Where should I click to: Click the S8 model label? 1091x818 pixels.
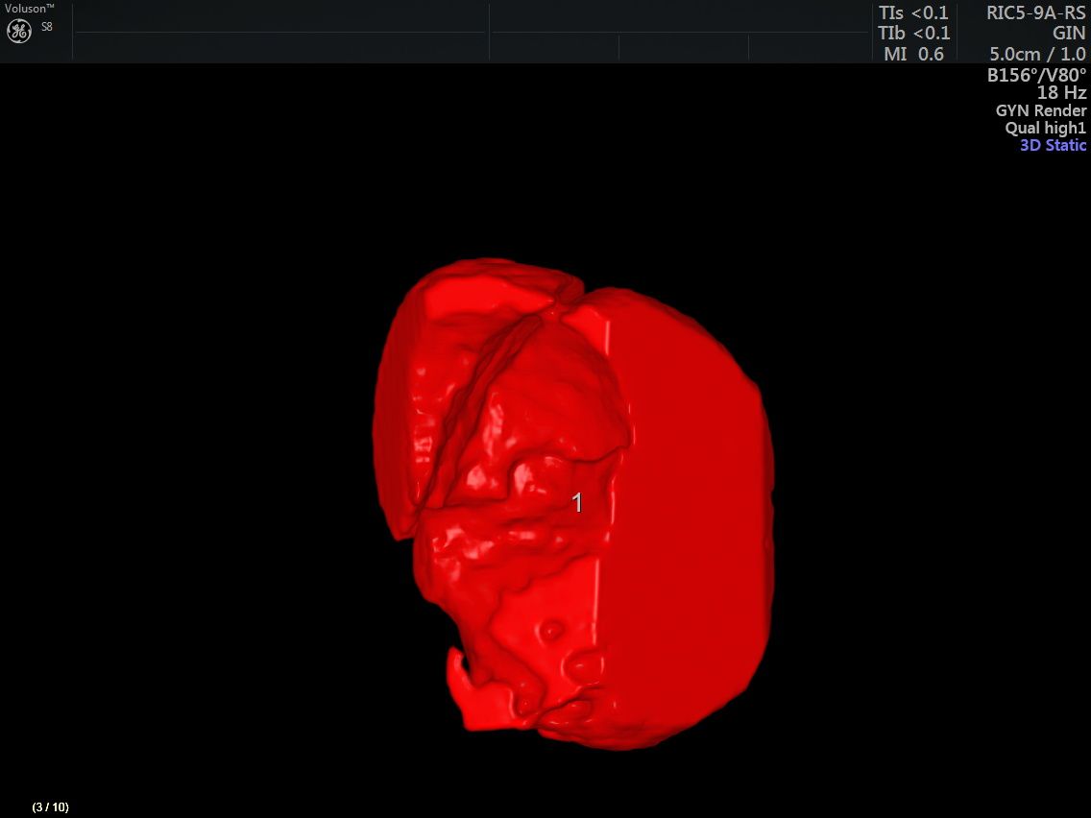tap(47, 27)
